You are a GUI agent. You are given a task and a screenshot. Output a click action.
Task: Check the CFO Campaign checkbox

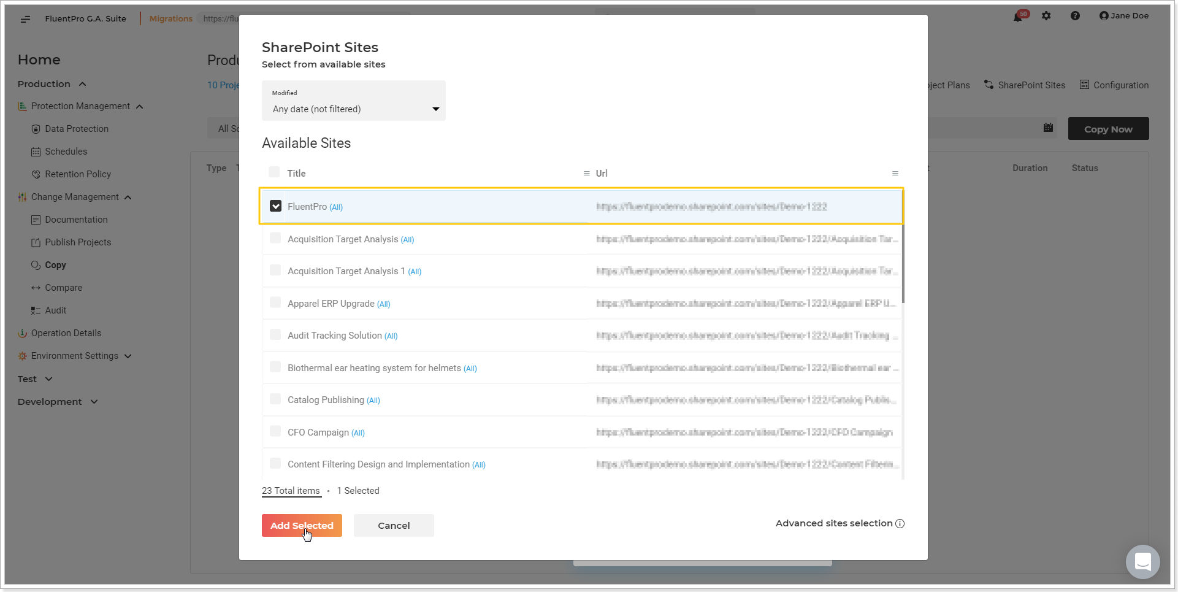pyautogui.click(x=275, y=431)
